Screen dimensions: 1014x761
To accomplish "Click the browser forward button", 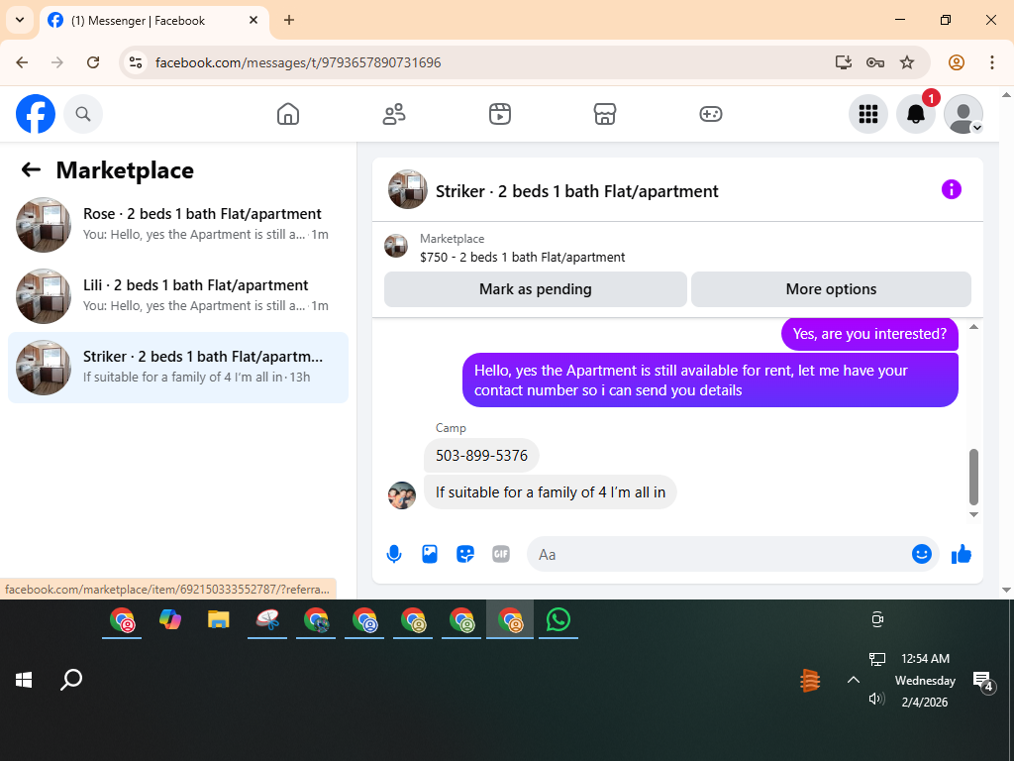I will (x=57, y=62).
